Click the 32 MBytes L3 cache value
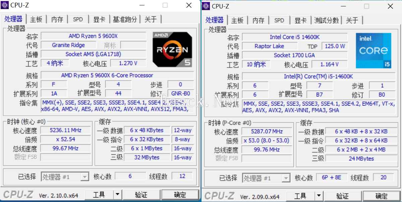Viewport: 402px width, 202px height. pyautogui.click(x=147, y=157)
